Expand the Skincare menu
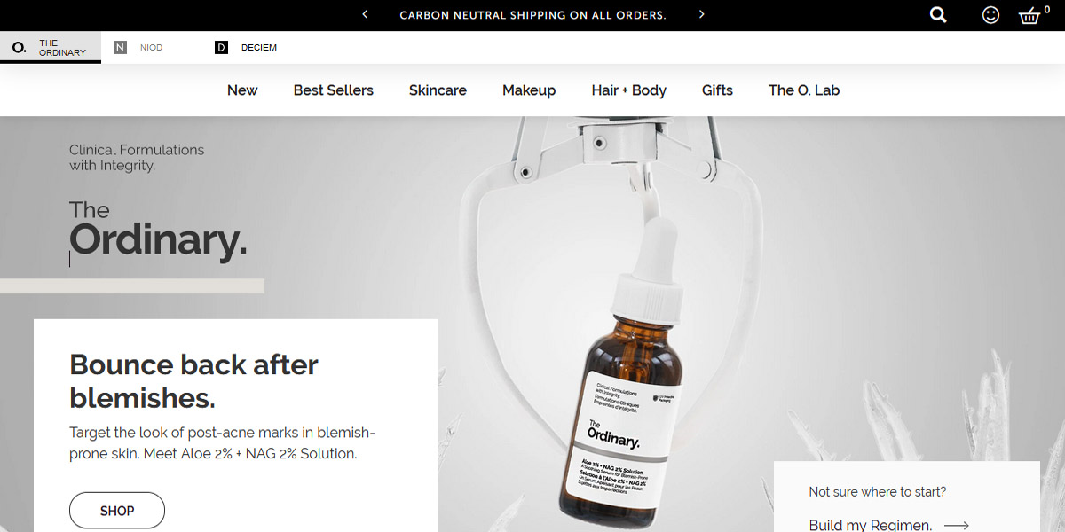Screen dimensions: 1065x532 (x=438, y=90)
